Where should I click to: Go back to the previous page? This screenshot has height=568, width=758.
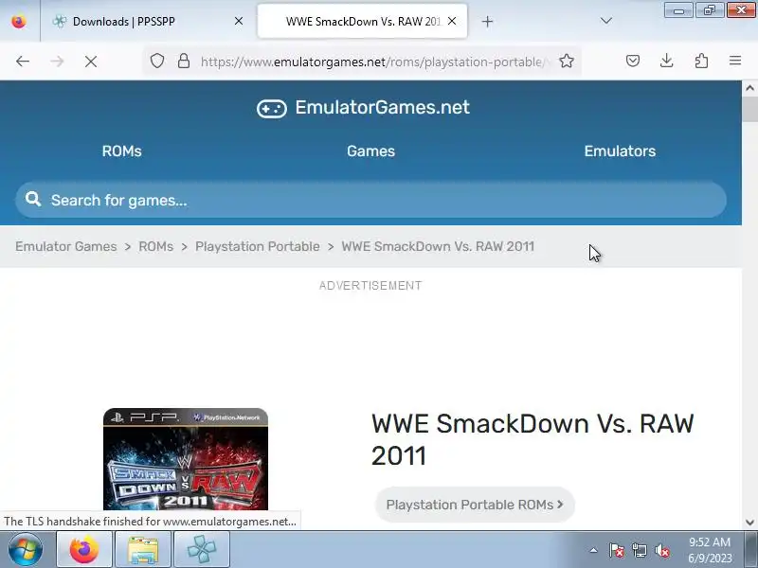(23, 62)
